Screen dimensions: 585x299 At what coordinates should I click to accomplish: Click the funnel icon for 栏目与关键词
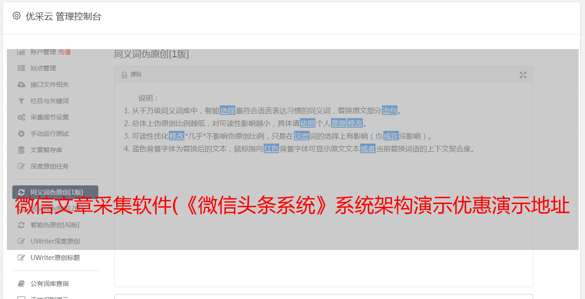click(21, 101)
